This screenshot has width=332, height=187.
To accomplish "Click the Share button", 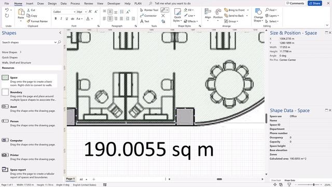I will point(315,3).
